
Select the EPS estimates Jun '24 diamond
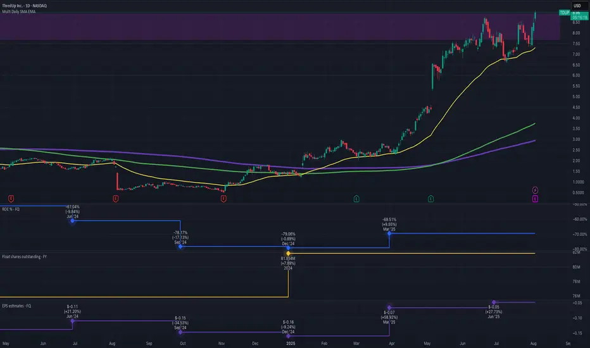click(x=73, y=321)
